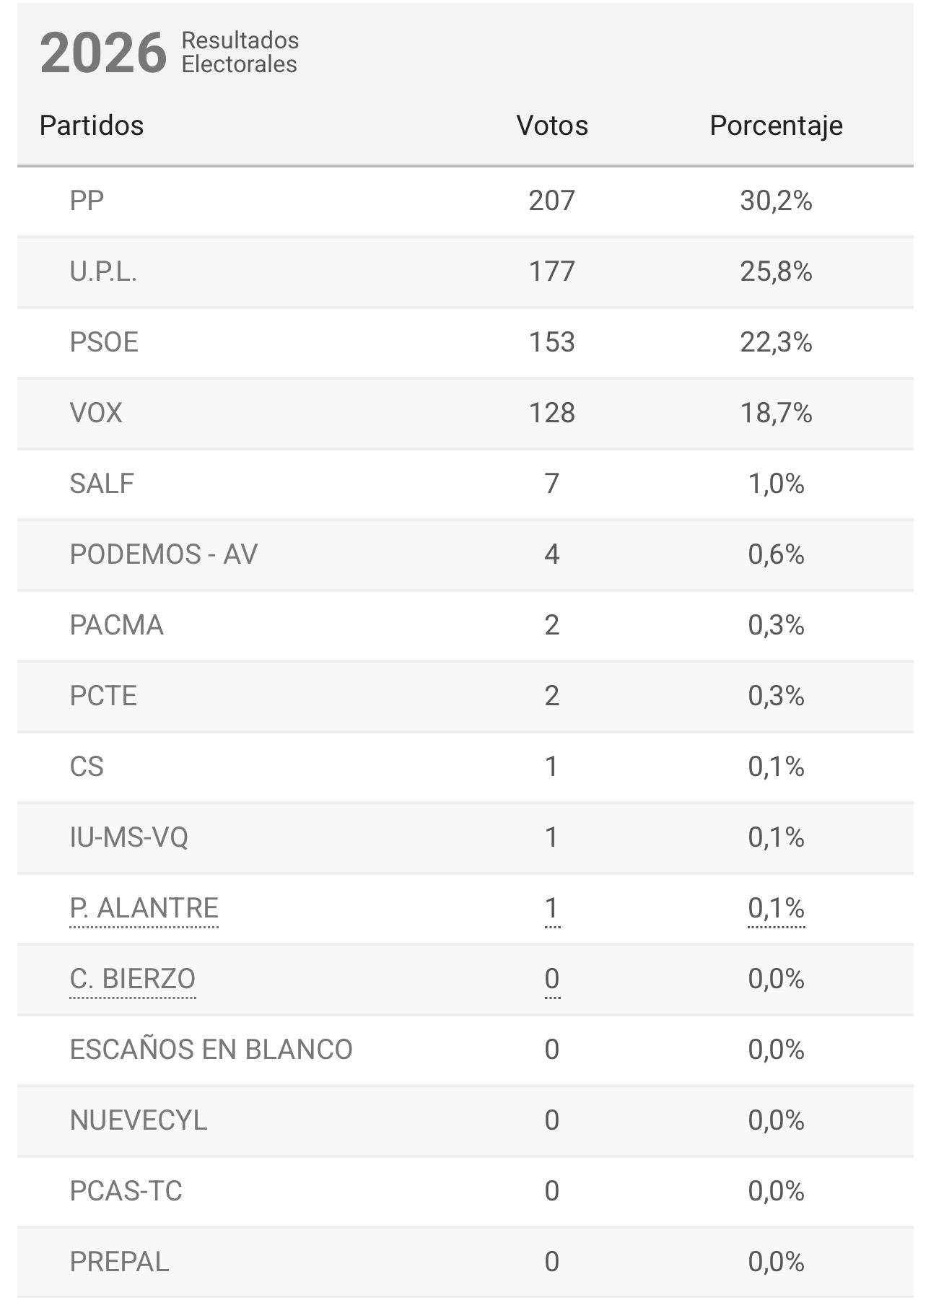This screenshot has height=1308, width=931.
Task: Click the underlined vote count for P. ALANTRE
Action: pyautogui.click(x=552, y=908)
